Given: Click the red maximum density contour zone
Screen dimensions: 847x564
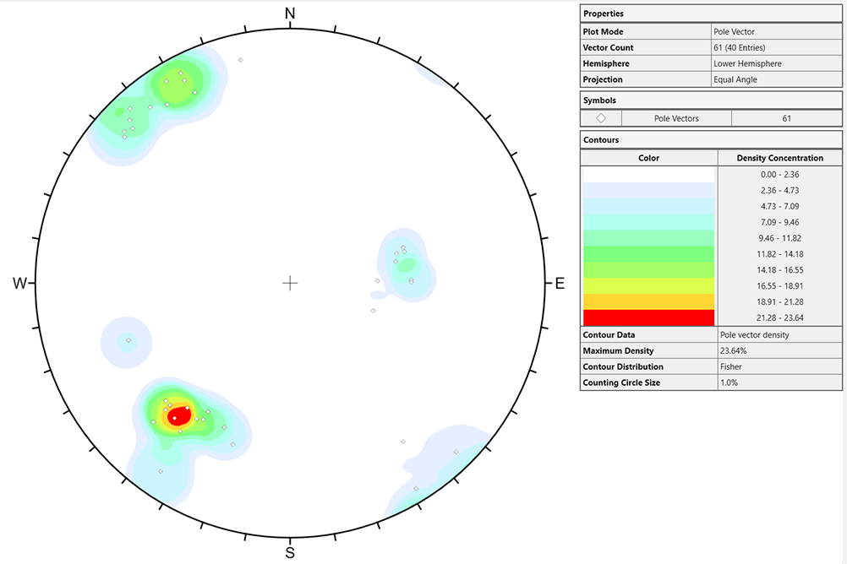Looking at the screenshot, I should 180,414.
